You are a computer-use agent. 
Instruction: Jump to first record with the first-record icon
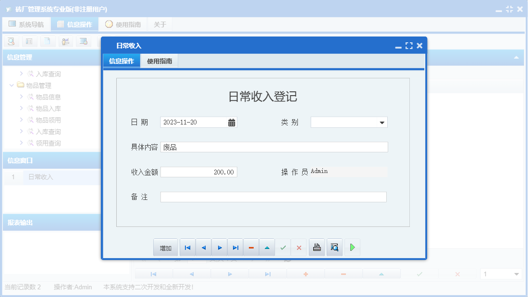tap(187, 247)
